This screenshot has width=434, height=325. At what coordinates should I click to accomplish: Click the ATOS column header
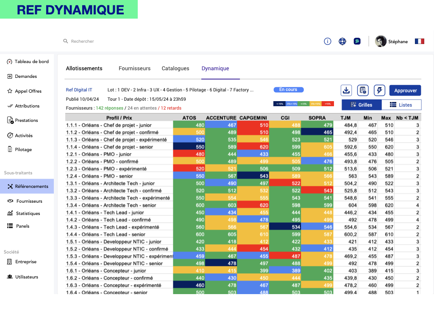click(x=189, y=118)
